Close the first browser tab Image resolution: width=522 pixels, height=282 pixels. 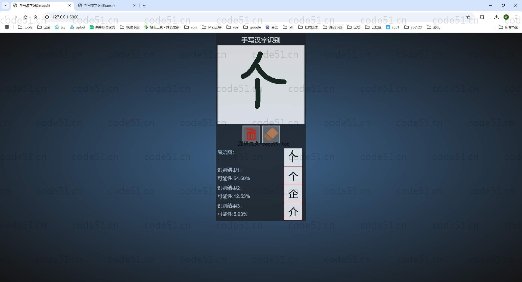pos(70,5)
